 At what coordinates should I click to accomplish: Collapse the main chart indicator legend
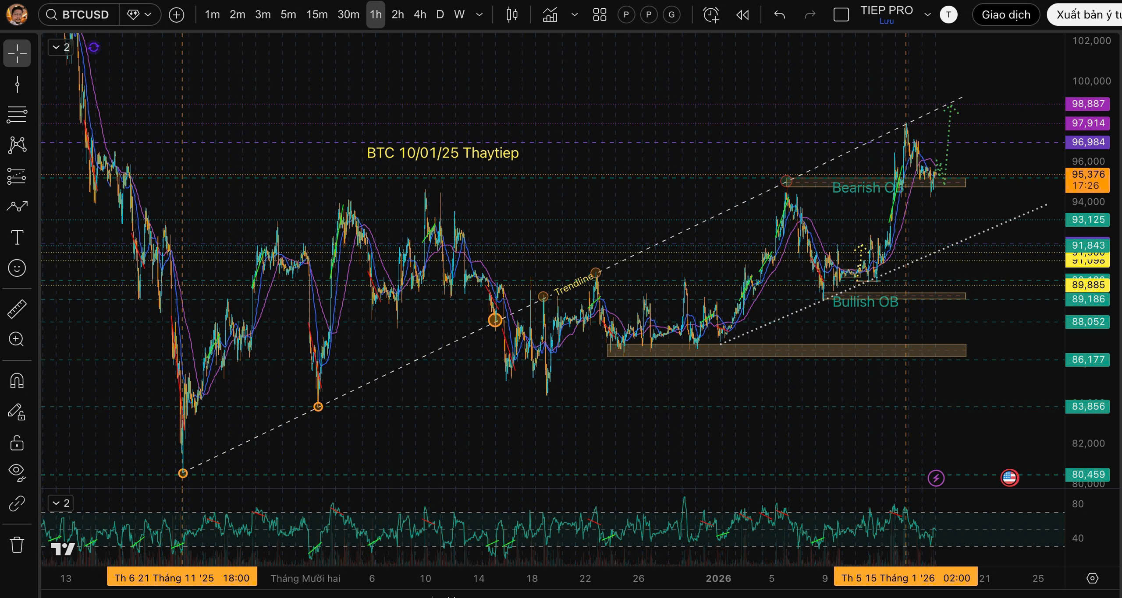click(56, 47)
